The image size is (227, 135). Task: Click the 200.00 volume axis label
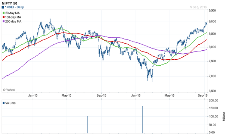click(214, 100)
